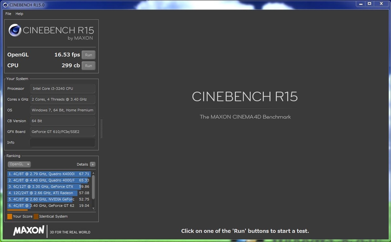Select ranking row 5 NVIDIA GeForce 2.60 GHz
The image size is (391, 242).
(x=49, y=199)
